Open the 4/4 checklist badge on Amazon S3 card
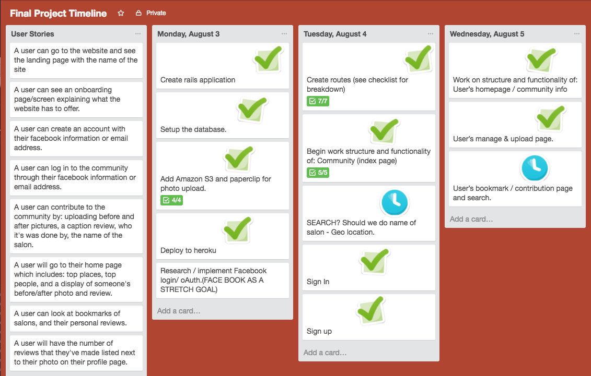 171,200
